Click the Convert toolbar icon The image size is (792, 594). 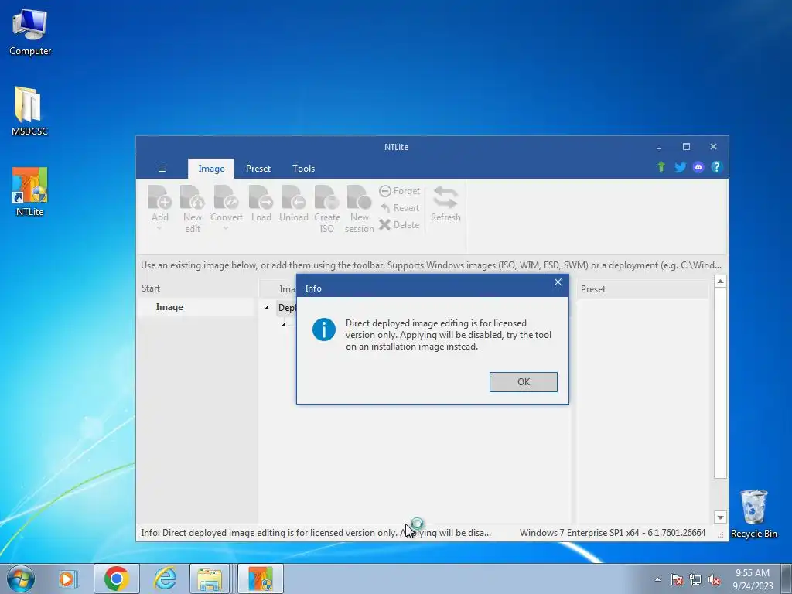227,203
